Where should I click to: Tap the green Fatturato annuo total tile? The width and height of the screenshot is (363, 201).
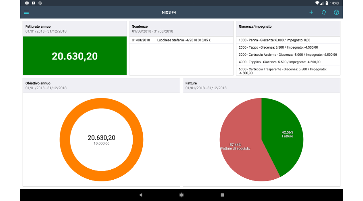point(75,56)
